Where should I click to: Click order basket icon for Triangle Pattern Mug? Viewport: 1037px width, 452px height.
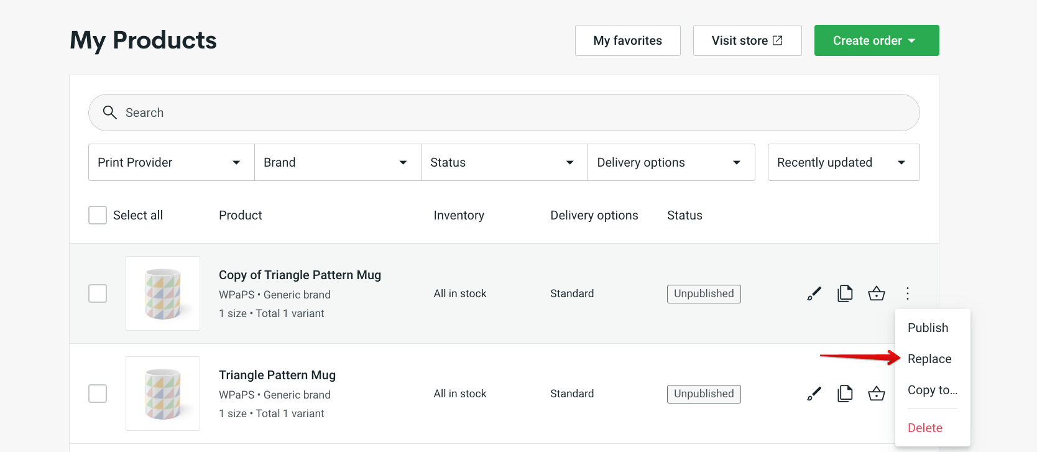point(876,394)
